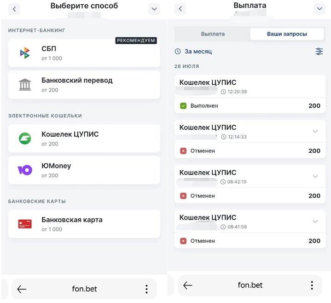
Task: Tap red cancelled icon for 08:41:59 request
Action: [x=183, y=241]
